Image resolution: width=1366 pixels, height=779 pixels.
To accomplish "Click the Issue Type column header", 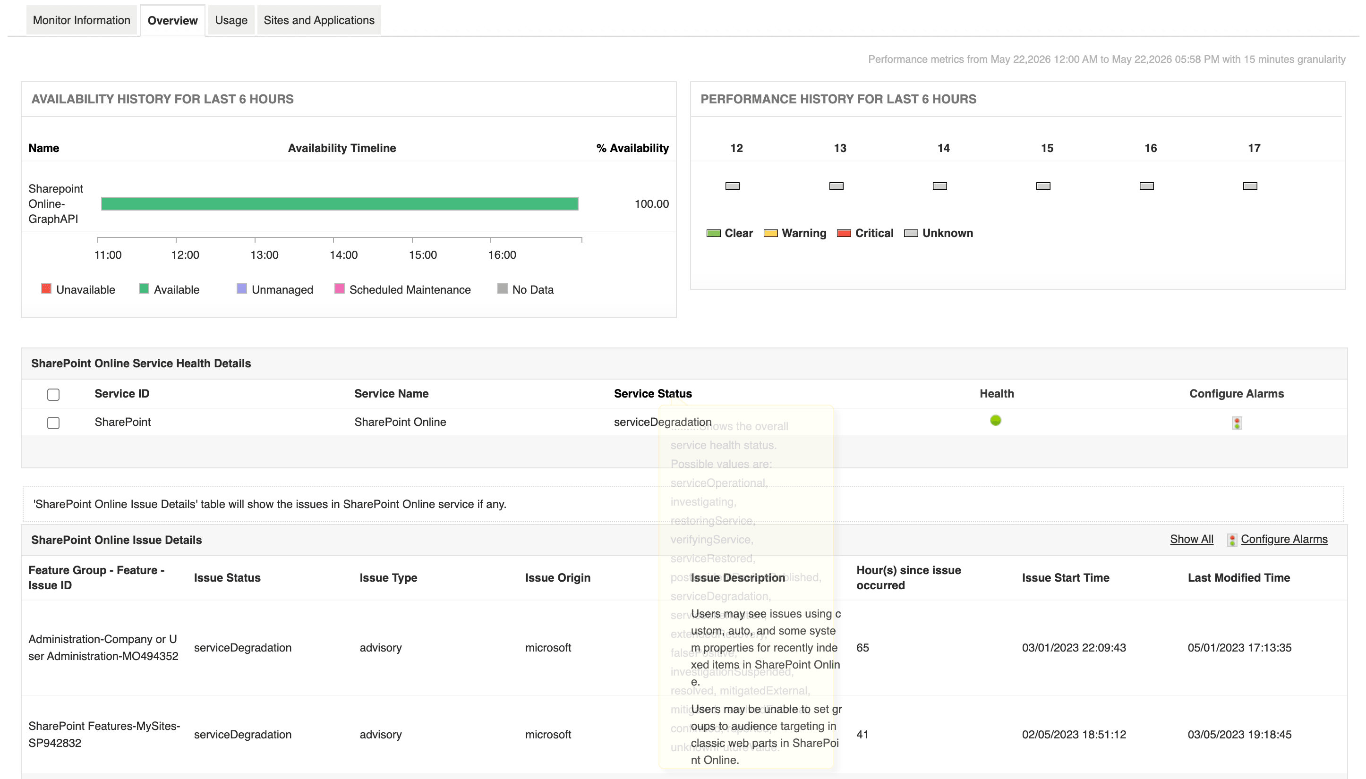I will pos(388,578).
